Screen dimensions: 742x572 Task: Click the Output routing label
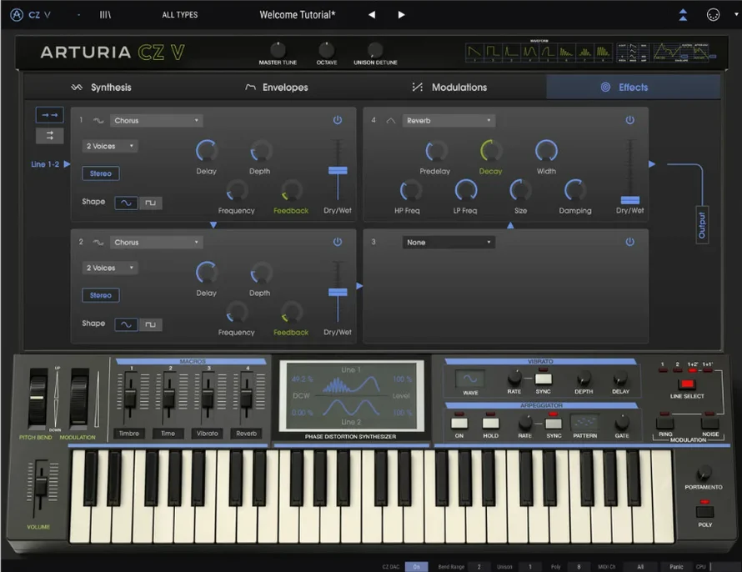point(702,225)
